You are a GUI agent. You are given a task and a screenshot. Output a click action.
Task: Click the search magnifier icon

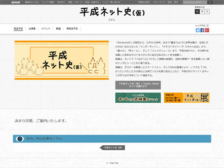pyautogui.click(x=210, y=2)
